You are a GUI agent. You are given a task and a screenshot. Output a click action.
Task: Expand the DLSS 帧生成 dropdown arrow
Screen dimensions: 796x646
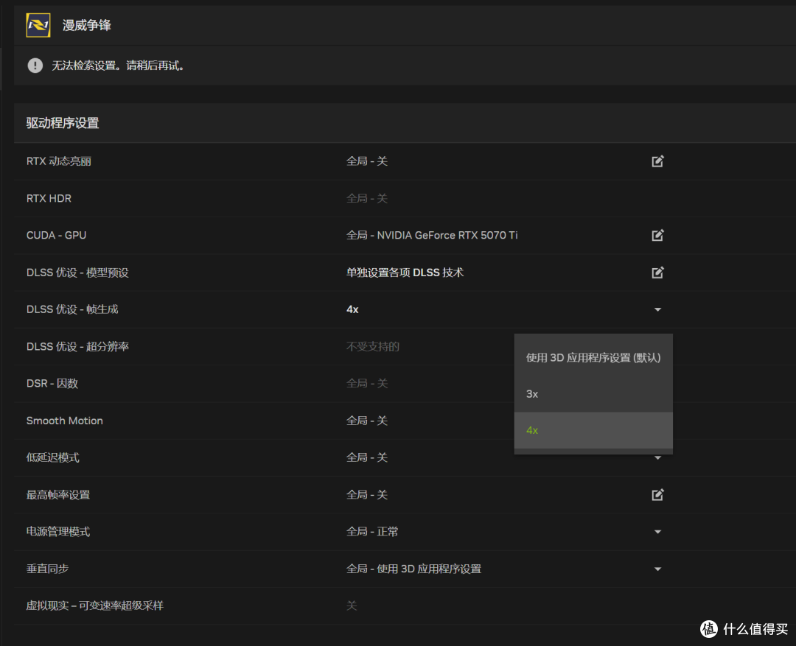pos(657,309)
